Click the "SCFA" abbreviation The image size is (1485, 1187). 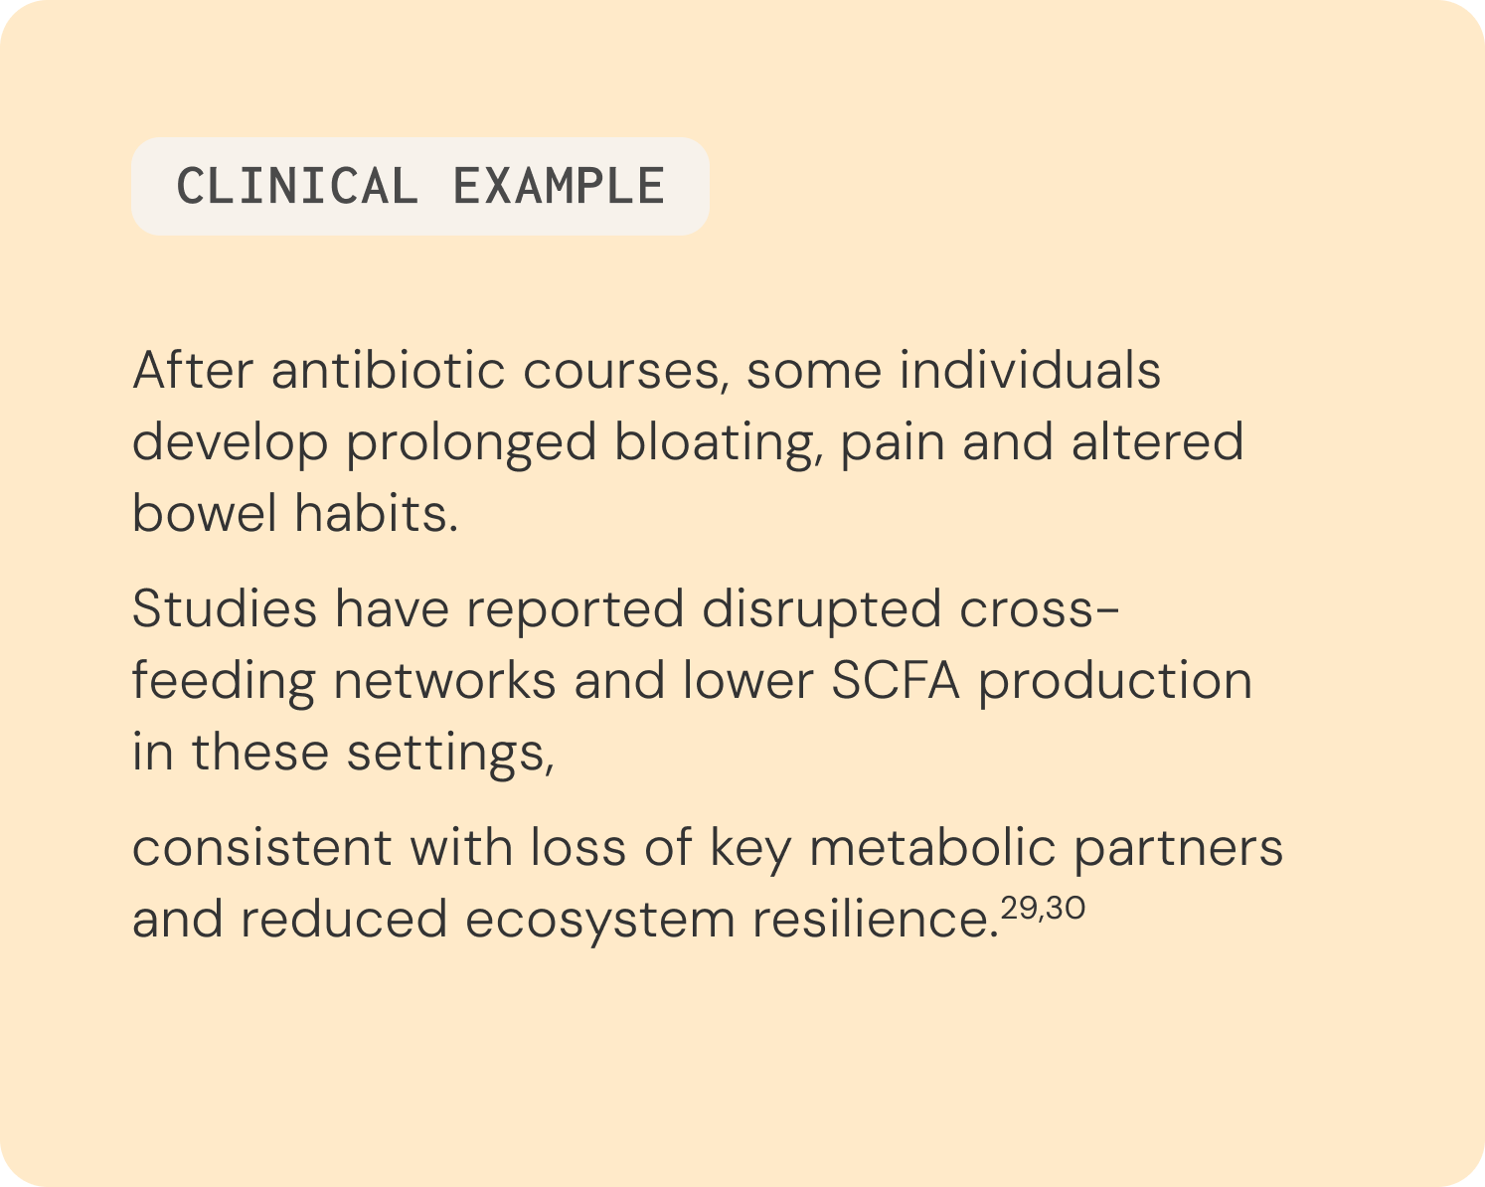click(x=896, y=681)
